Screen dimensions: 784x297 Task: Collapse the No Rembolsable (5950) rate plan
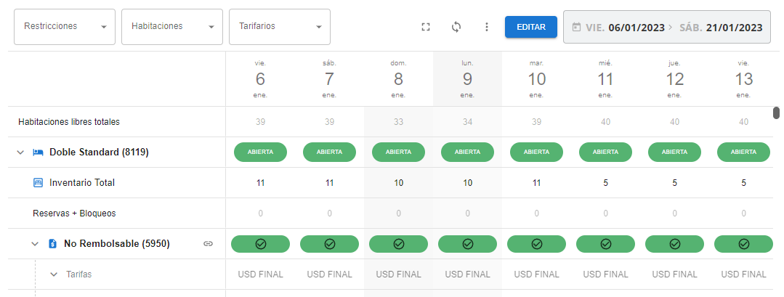click(x=35, y=244)
